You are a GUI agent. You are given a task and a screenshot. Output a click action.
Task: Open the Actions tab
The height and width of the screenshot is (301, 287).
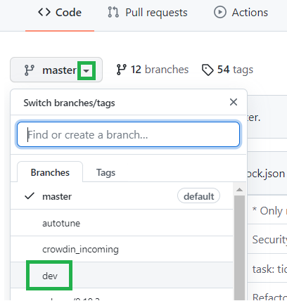pos(241,13)
